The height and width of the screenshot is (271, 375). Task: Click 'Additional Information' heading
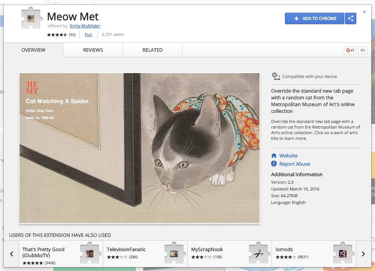(297, 174)
